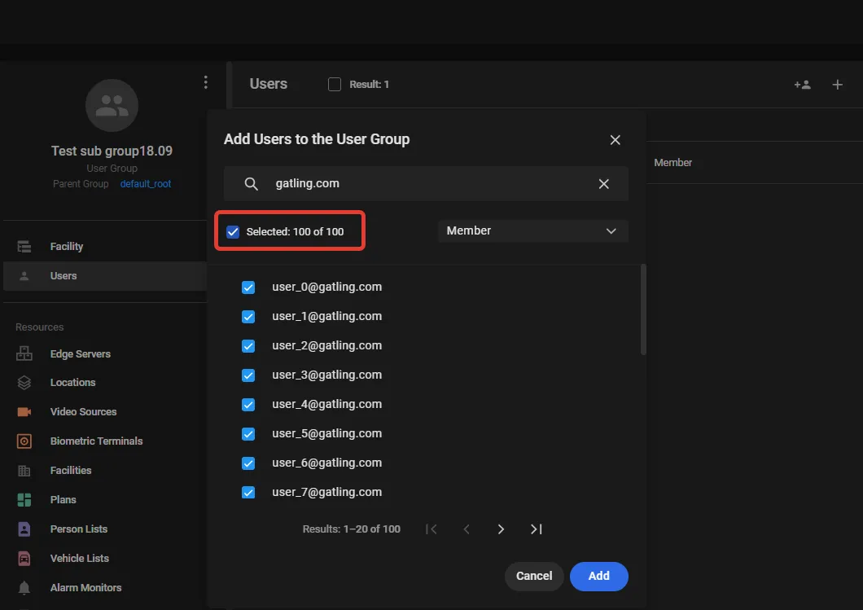Click the Vehicle Lists car icon

(24, 558)
